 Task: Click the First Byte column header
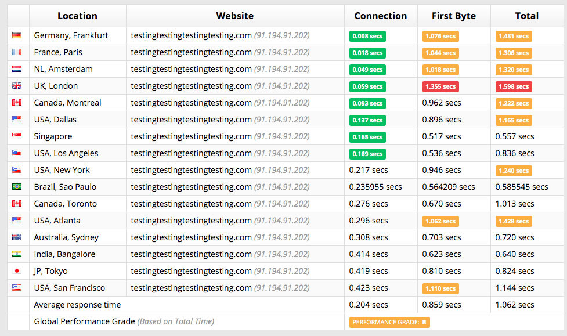(454, 16)
